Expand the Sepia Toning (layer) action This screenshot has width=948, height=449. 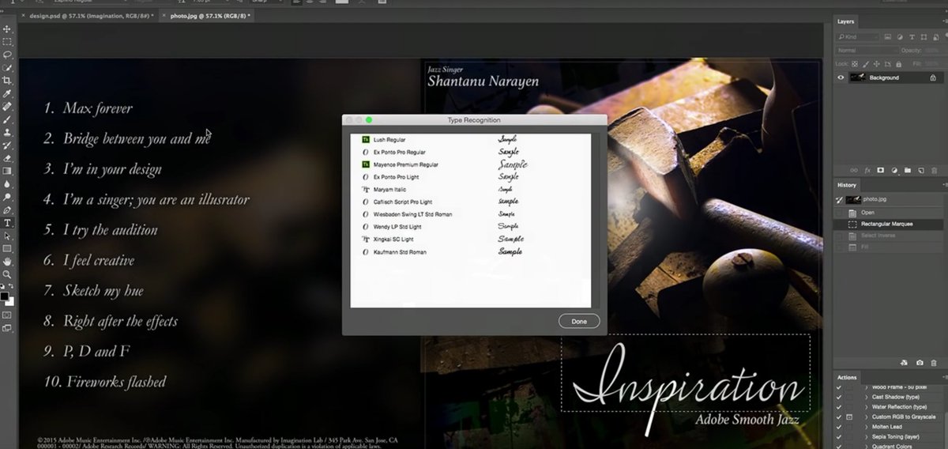point(866,436)
